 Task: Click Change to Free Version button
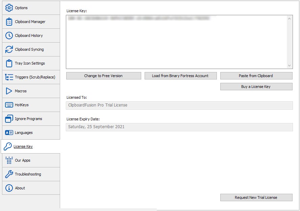tap(103, 76)
